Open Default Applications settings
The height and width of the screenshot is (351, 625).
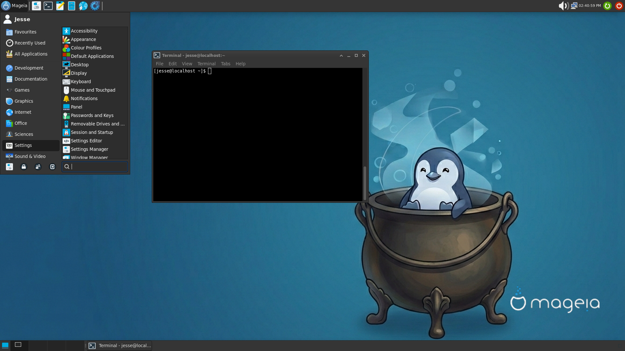point(95,56)
